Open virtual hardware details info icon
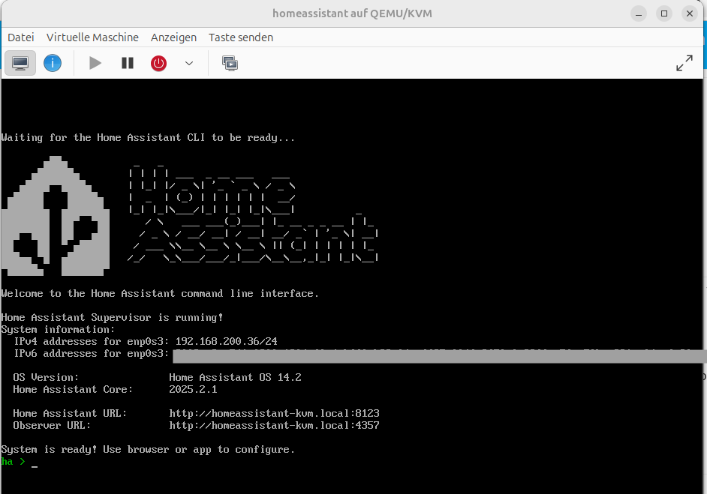 pos(53,63)
